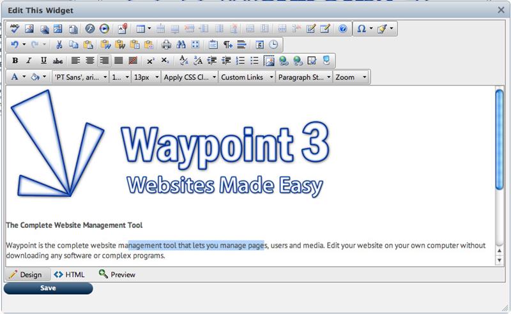This screenshot has width=511, height=314.
Task: Click the text color A icon
Action: 14,77
